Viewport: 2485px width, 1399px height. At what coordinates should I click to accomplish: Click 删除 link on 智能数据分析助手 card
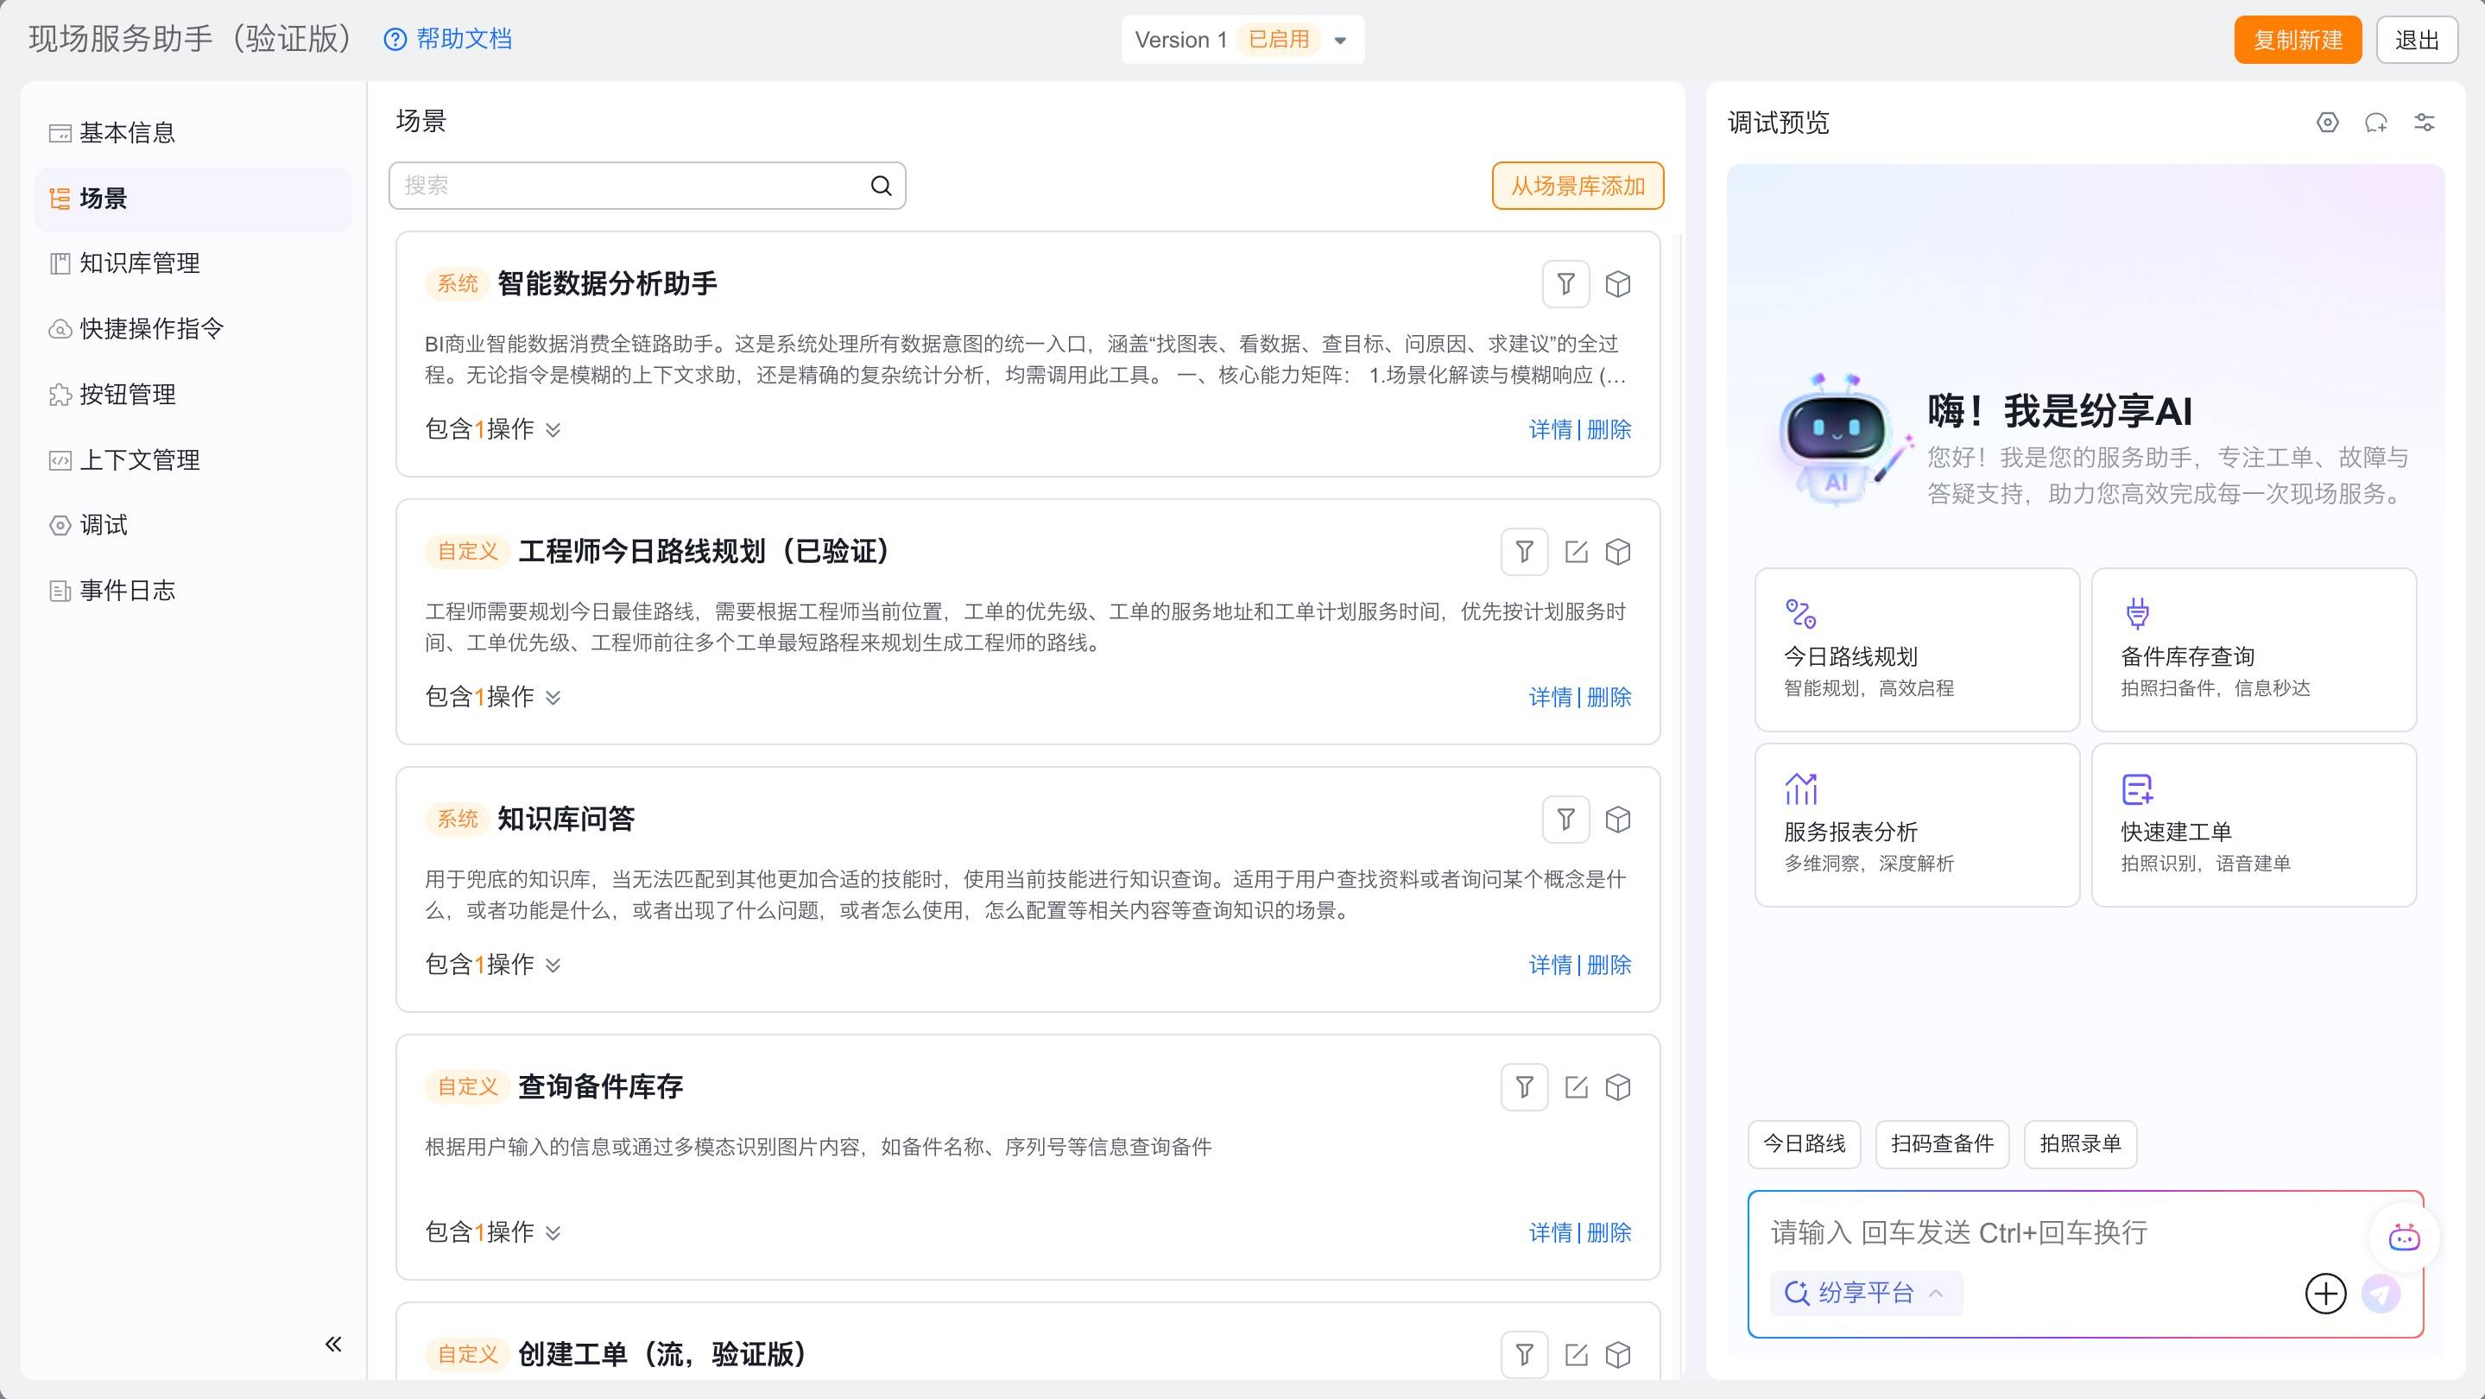pos(1609,429)
